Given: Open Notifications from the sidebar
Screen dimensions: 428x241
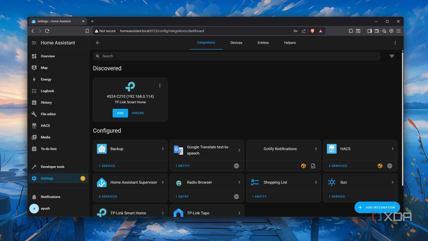Looking at the screenshot, I should tap(50, 197).
